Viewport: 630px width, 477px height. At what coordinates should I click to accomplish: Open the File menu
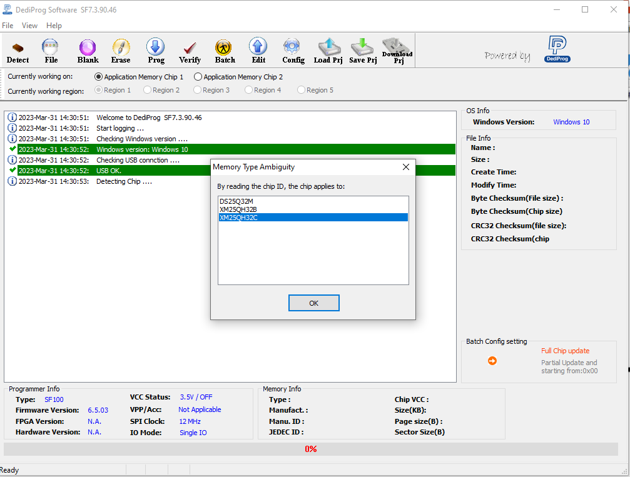[x=8, y=26]
